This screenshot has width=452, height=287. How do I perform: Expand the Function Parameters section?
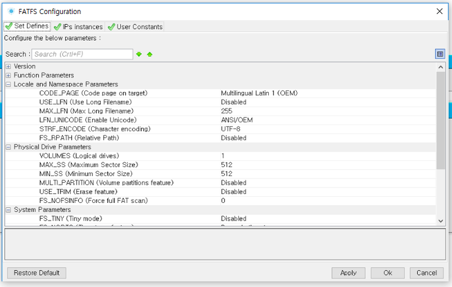click(x=9, y=76)
